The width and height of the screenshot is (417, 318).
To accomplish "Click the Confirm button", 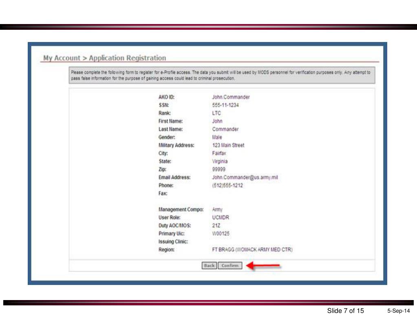I will coord(230,265).
